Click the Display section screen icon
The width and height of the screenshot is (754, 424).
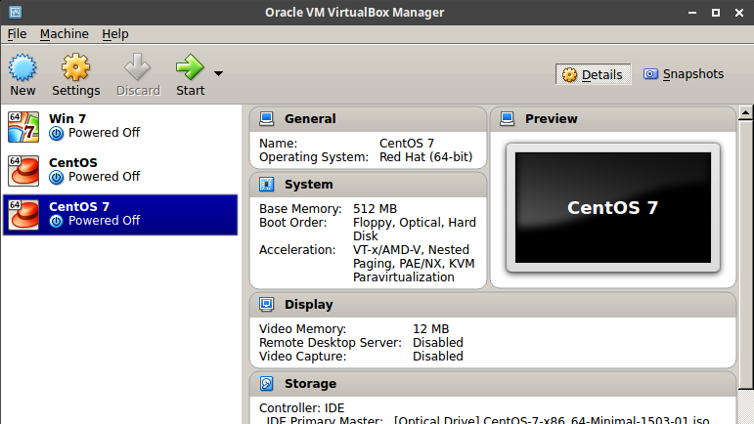tap(266, 305)
